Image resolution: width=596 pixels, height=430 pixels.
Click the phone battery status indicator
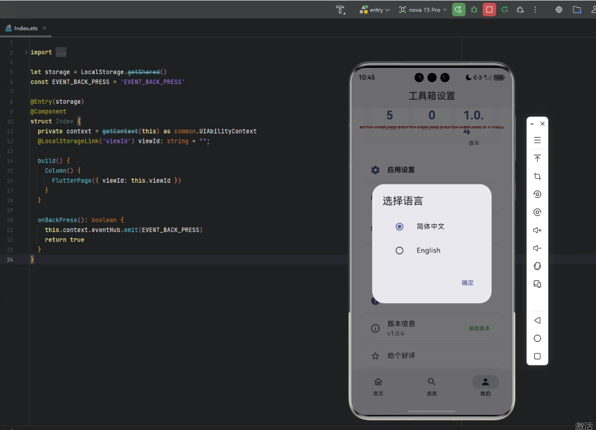(x=499, y=77)
